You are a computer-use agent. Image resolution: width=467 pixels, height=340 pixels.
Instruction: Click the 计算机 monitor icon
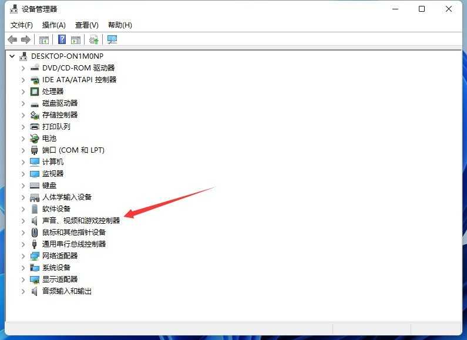35,161
